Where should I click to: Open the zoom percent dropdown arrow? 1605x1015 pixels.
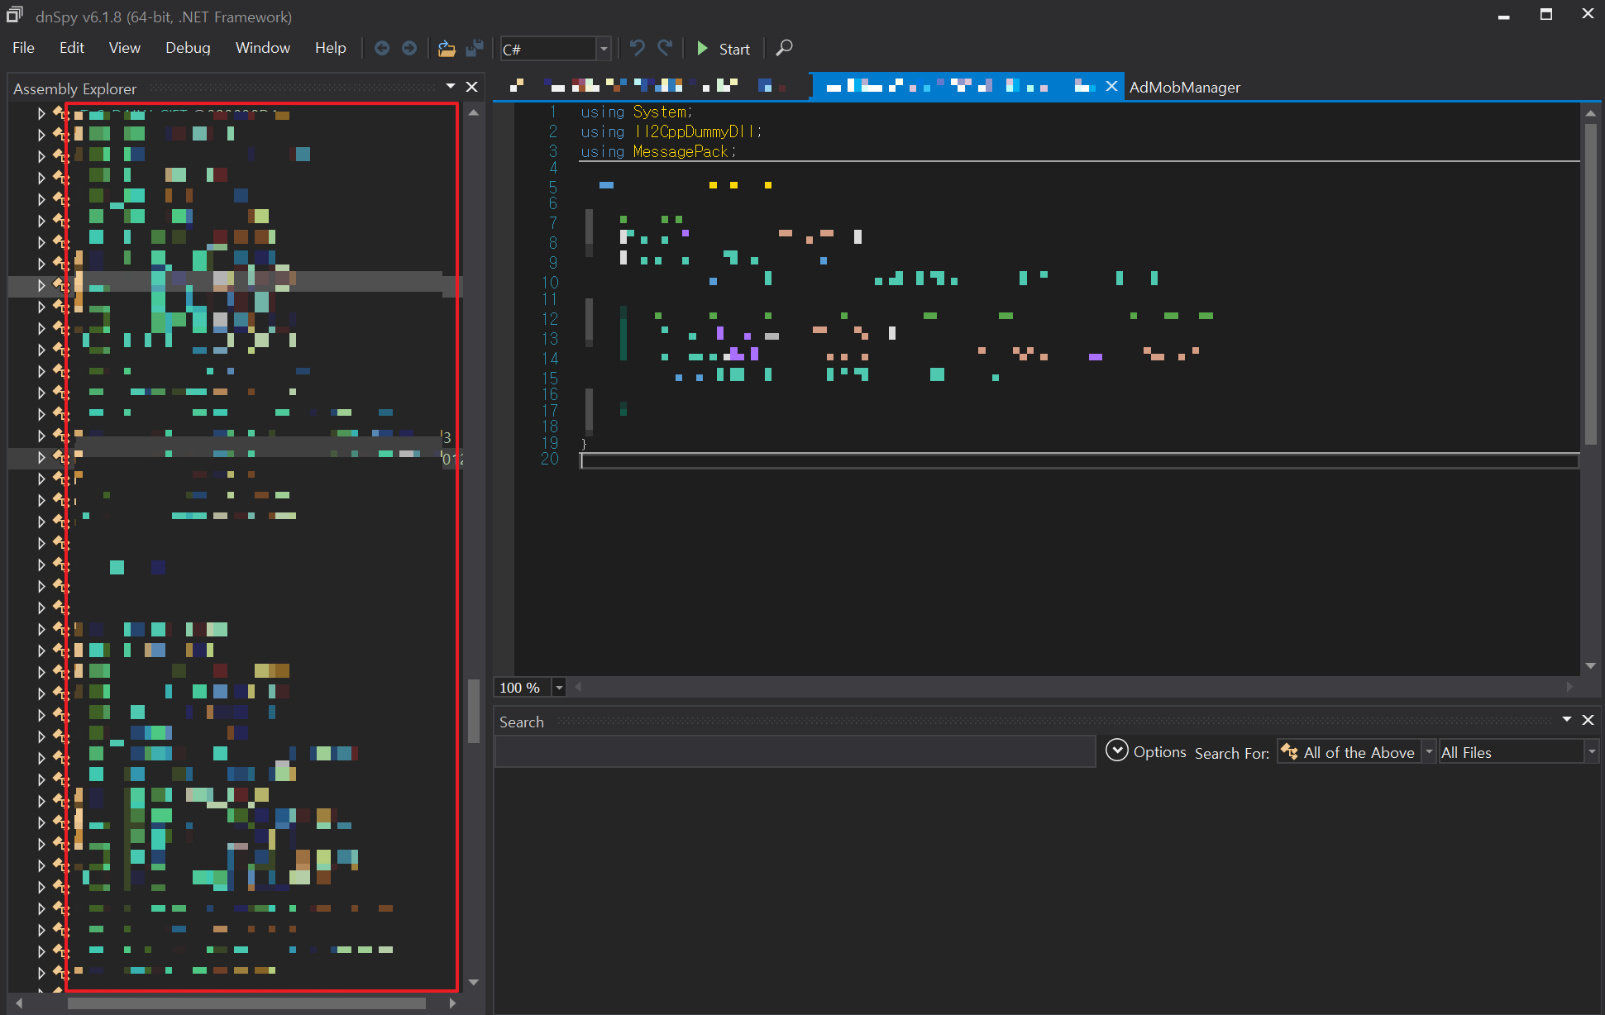coord(559,688)
